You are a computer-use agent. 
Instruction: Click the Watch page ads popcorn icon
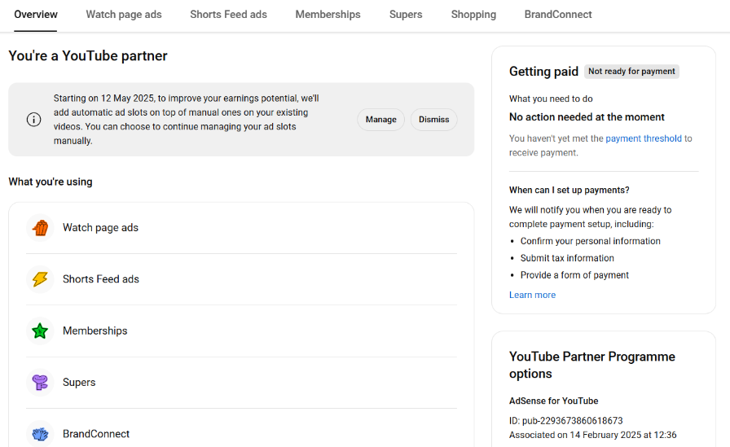(40, 228)
